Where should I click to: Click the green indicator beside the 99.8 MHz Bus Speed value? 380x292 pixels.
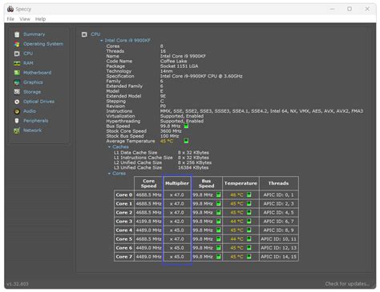pyautogui.click(x=186, y=126)
